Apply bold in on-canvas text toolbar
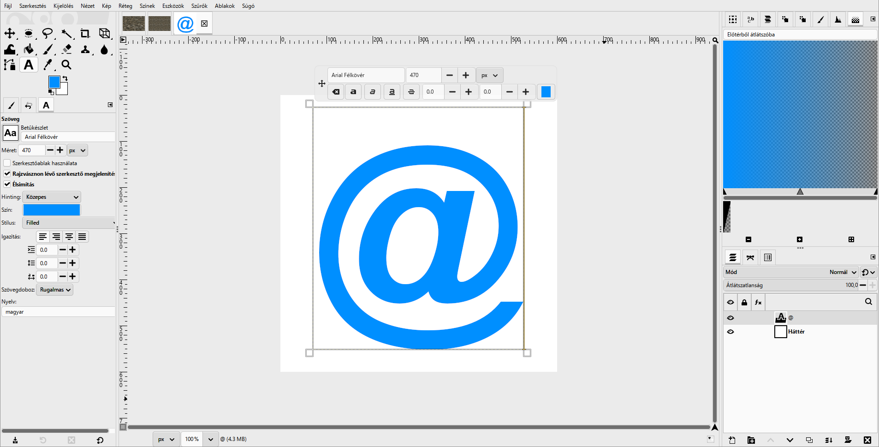The width and height of the screenshot is (879, 447). (x=353, y=92)
